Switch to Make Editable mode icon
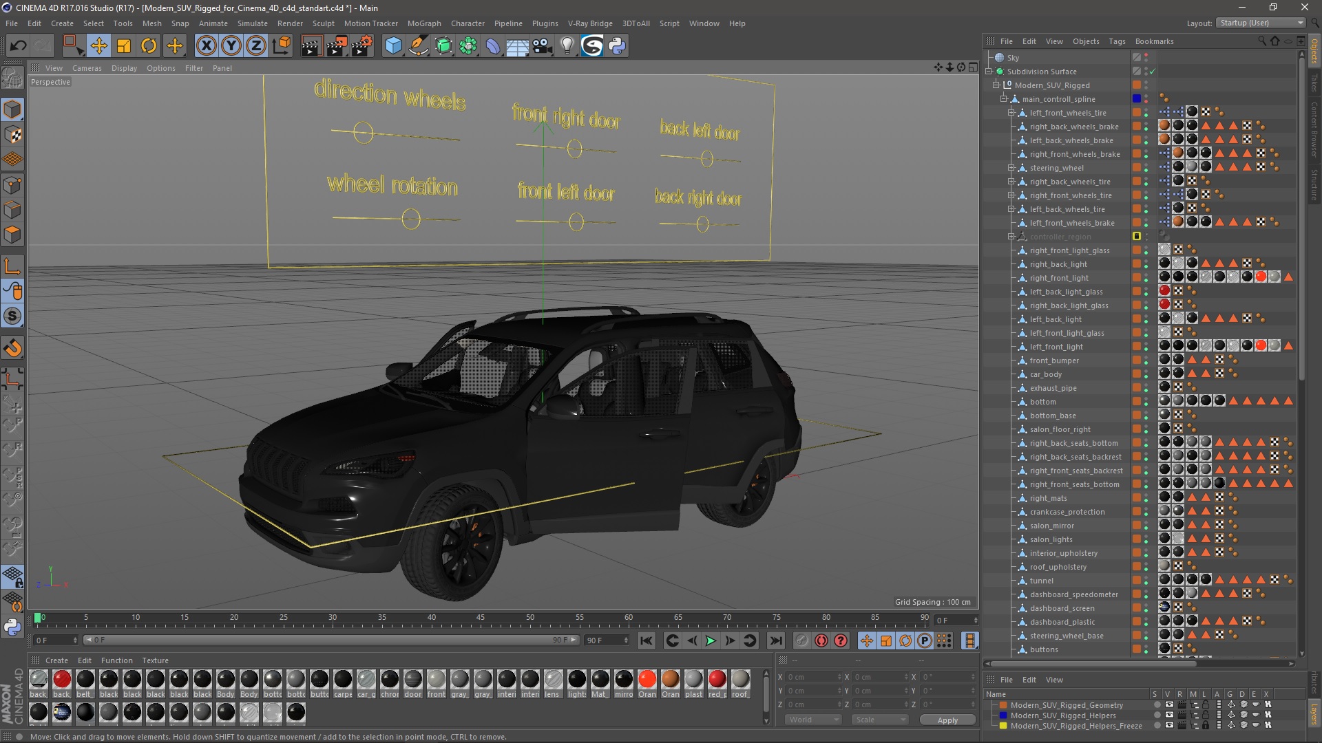Viewport: 1322px width, 743px height. (12, 78)
